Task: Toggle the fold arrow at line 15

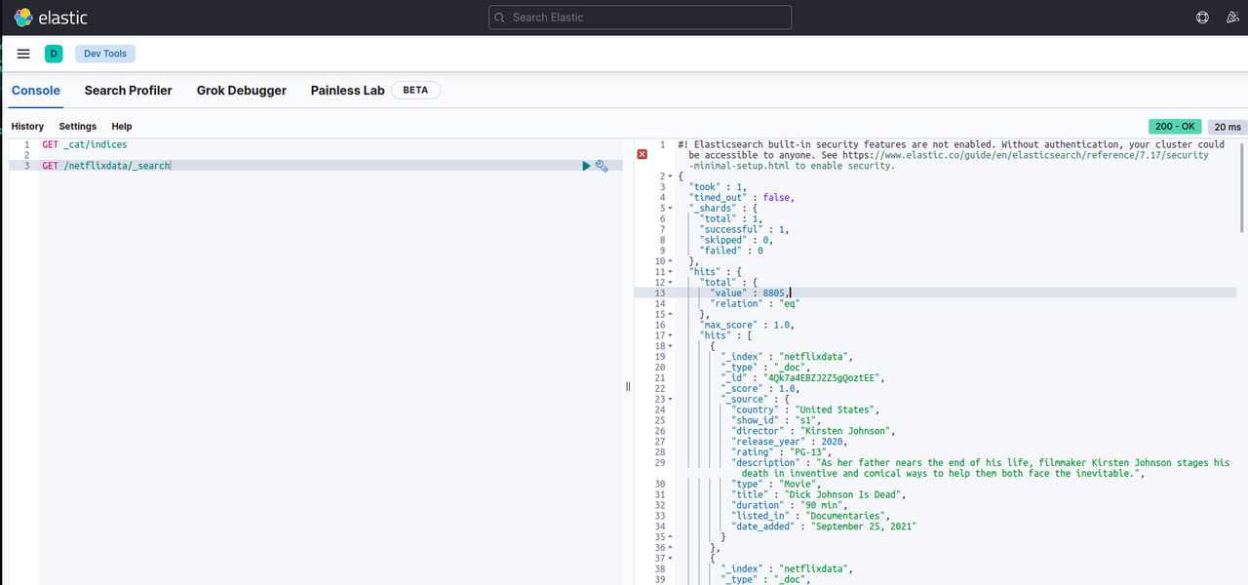Action: coord(670,314)
